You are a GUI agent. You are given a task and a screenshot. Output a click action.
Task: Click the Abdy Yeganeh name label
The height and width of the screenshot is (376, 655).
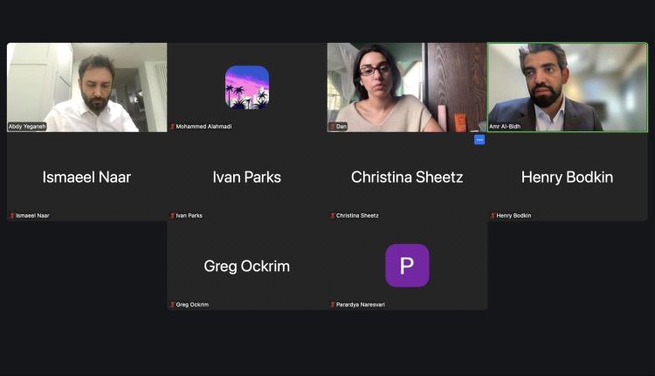click(27, 126)
